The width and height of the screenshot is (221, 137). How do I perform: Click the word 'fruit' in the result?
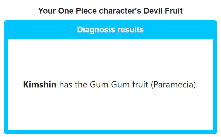140,84
